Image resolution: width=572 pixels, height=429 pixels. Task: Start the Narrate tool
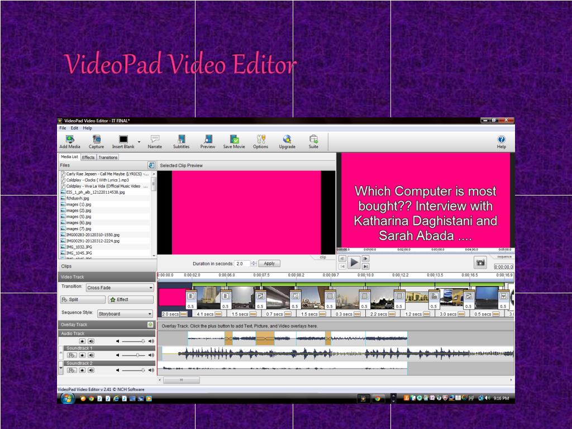[155, 141]
